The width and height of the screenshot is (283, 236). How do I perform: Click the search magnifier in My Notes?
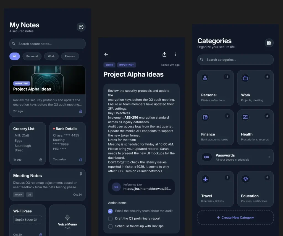click(x=14, y=44)
